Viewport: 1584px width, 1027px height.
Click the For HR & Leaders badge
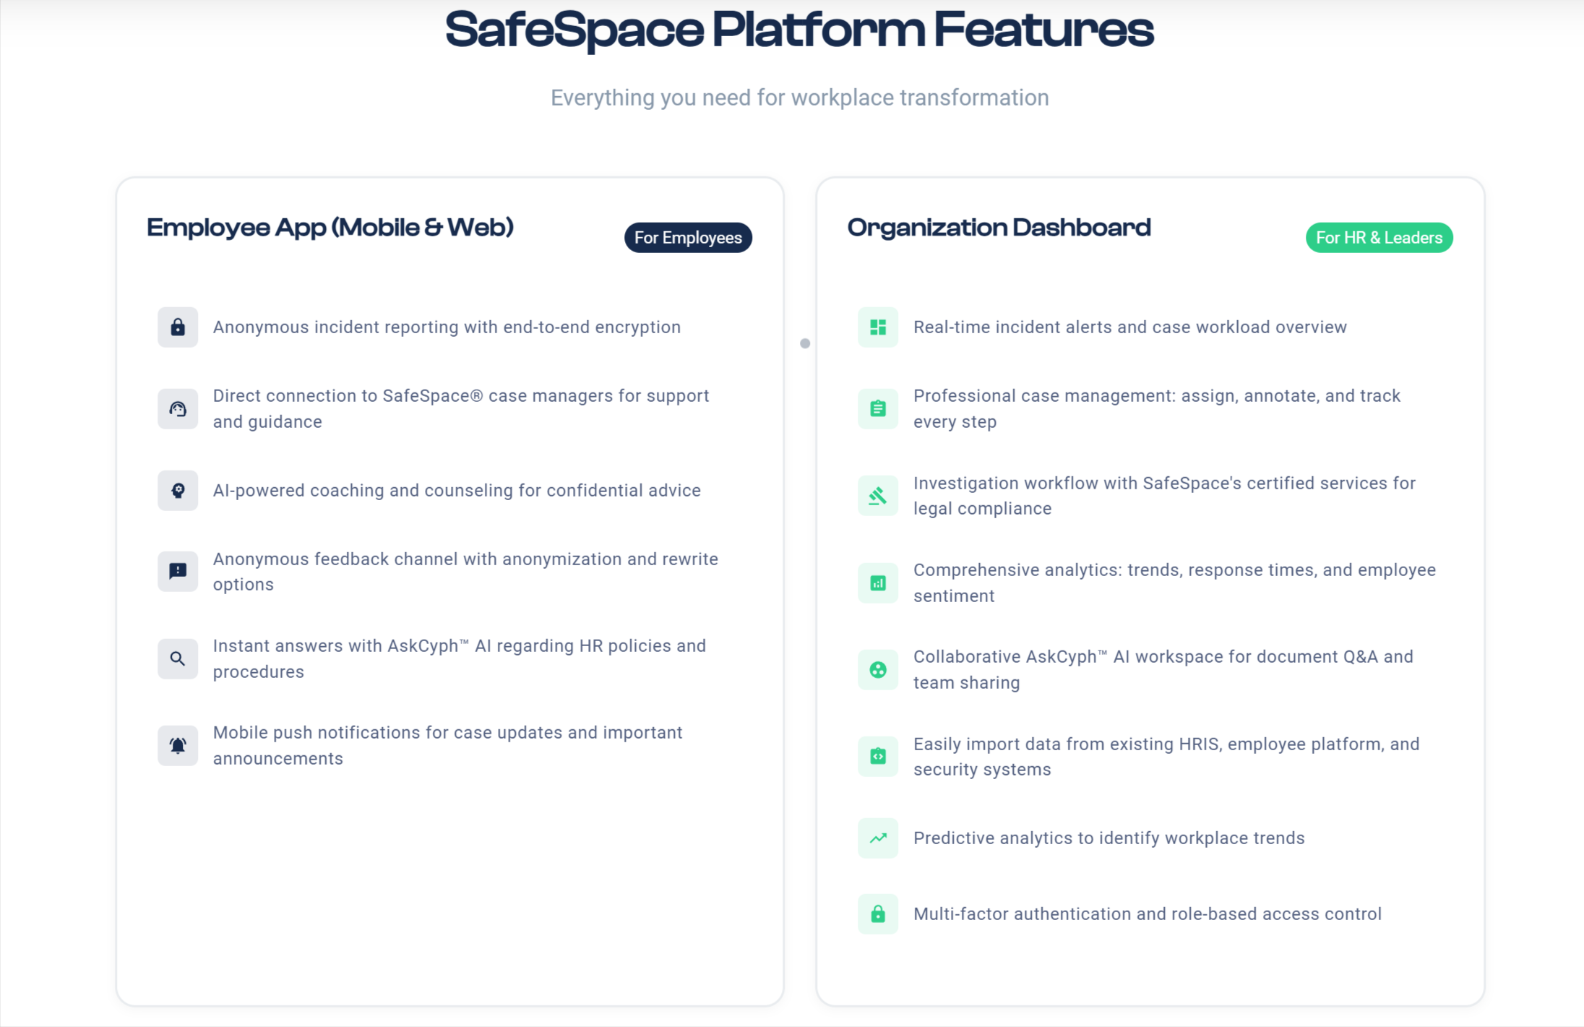(1379, 238)
